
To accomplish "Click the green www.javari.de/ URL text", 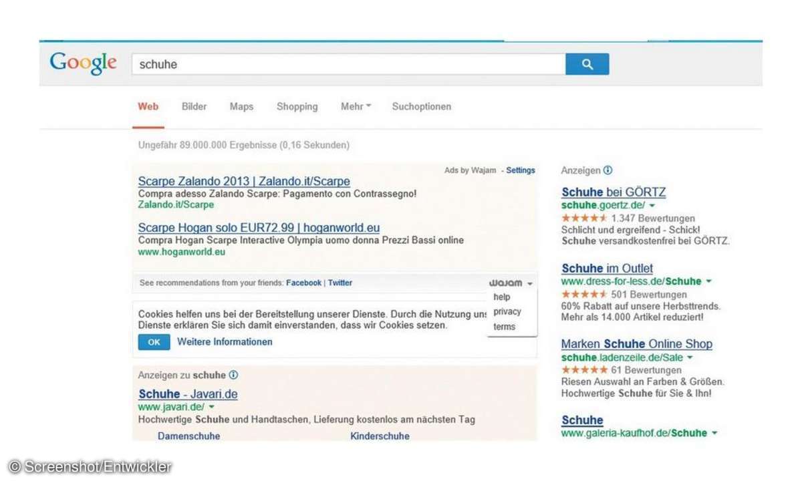I will click(x=172, y=407).
